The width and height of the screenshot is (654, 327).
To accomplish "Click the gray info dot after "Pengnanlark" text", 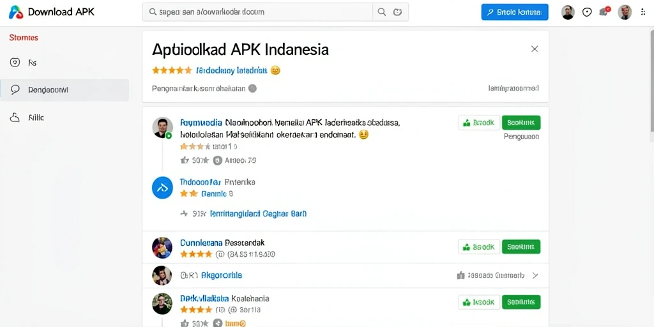I will pyautogui.click(x=252, y=88).
